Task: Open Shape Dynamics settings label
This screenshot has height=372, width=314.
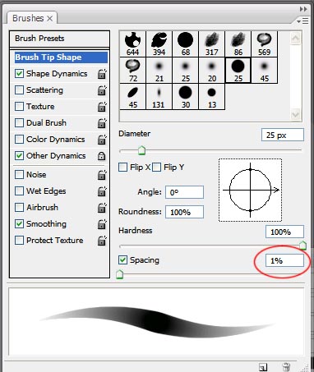Action: coord(57,74)
